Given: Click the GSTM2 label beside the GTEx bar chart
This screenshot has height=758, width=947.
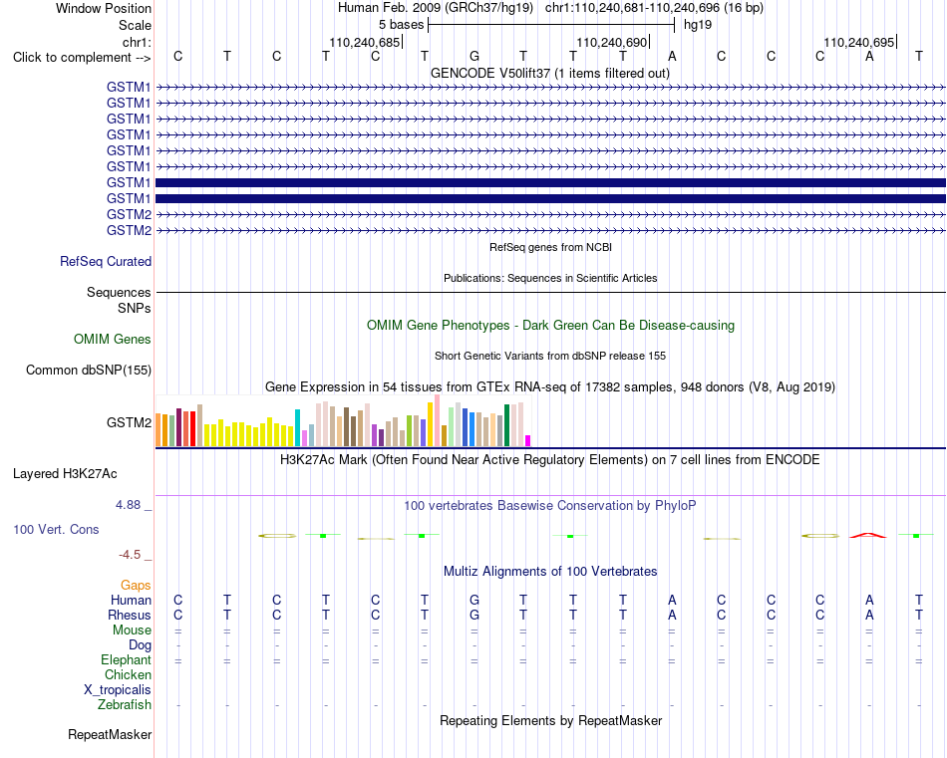Looking at the screenshot, I should 129,422.
